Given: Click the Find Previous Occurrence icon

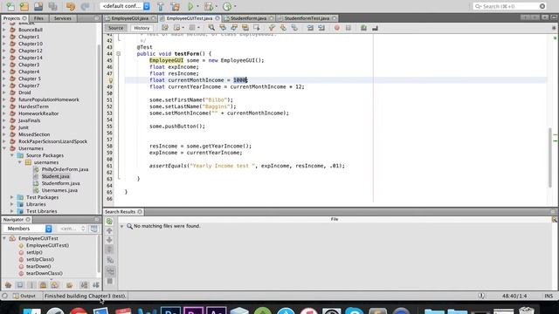Looking at the screenshot, I should coord(223,27).
